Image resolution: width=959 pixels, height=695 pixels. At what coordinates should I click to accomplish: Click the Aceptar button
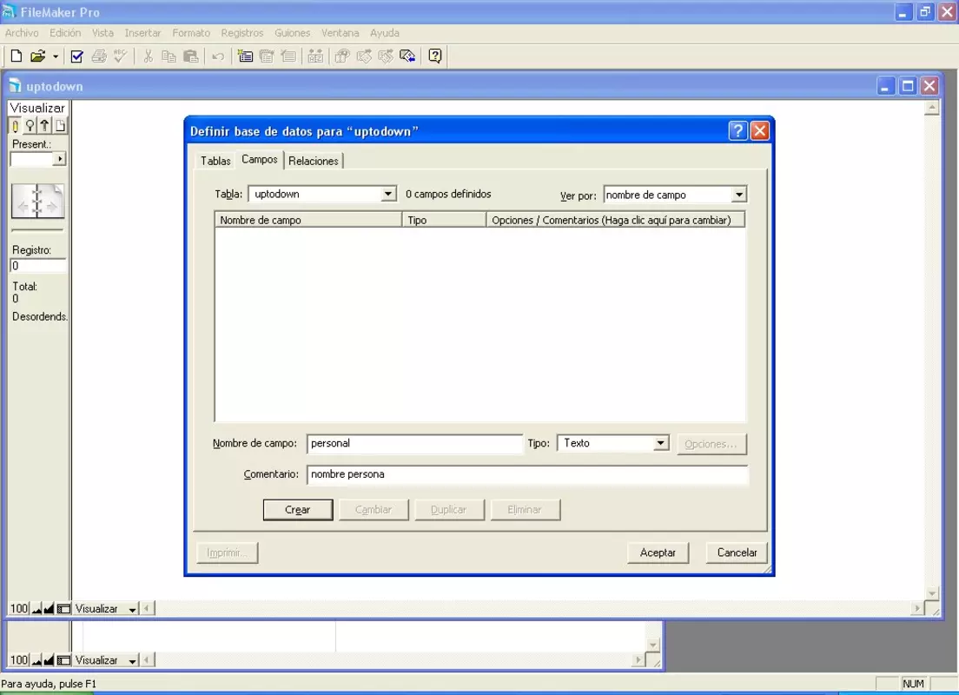point(658,553)
